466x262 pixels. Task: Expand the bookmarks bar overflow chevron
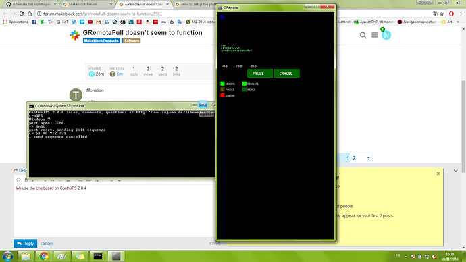coord(458,22)
